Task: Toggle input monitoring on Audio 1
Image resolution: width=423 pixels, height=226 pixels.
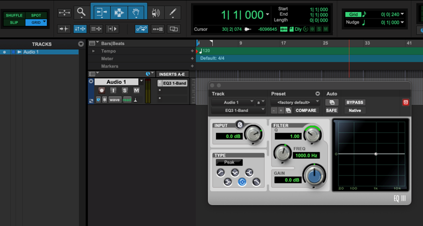Action: 113,91
